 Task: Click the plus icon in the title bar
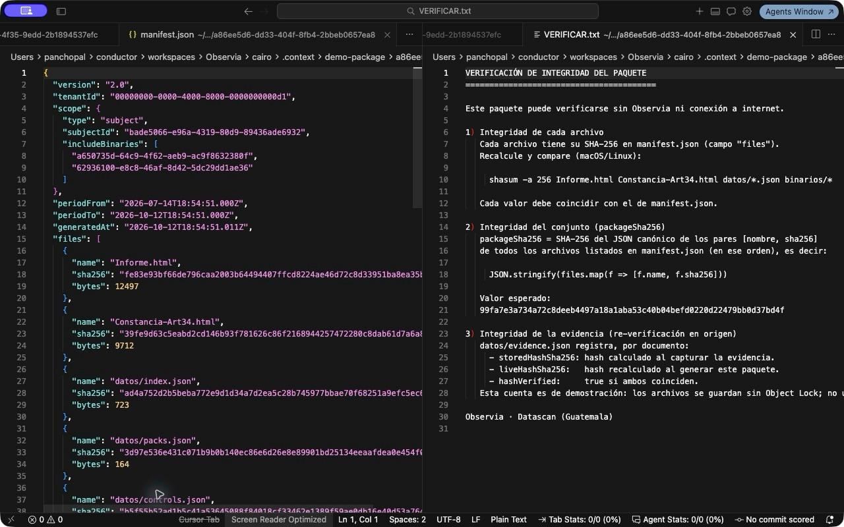tap(700, 11)
